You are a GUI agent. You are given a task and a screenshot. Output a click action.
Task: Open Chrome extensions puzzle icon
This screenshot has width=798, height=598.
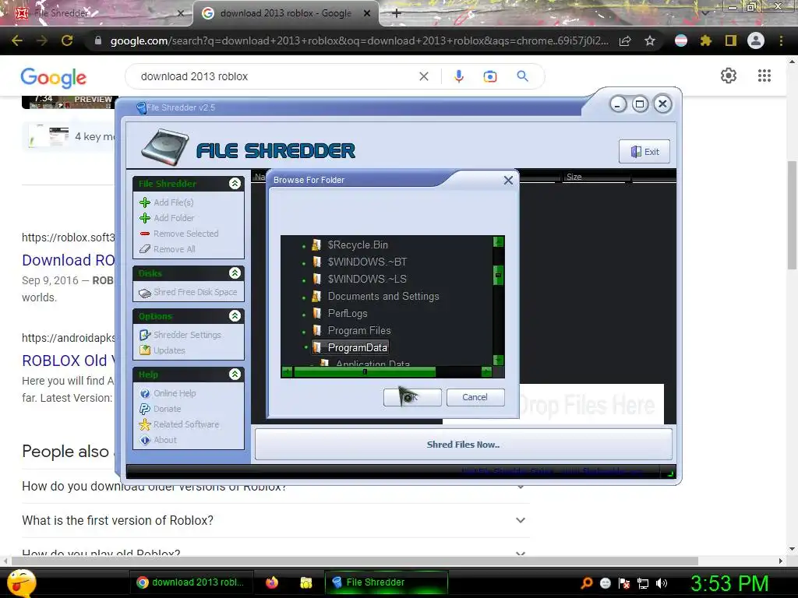coord(706,40)
